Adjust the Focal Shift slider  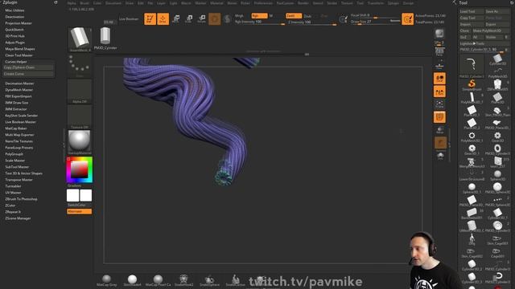(375, 15)
